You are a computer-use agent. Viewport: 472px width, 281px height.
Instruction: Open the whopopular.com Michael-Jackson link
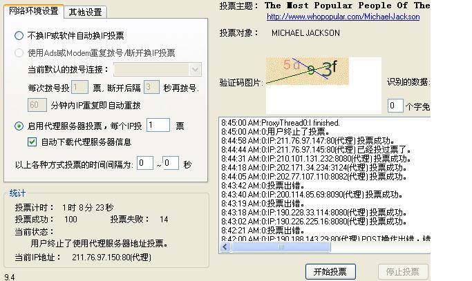[342, 17]
